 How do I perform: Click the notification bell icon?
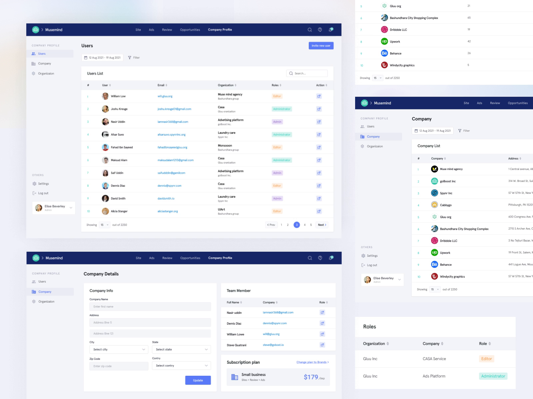330,30
